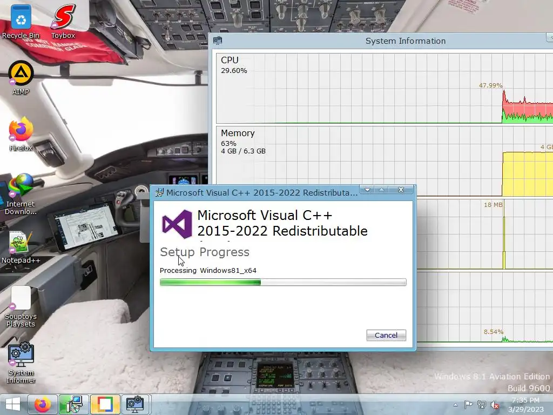Click the System Information window icon
The image size is (553, 415).
point(218,41)
